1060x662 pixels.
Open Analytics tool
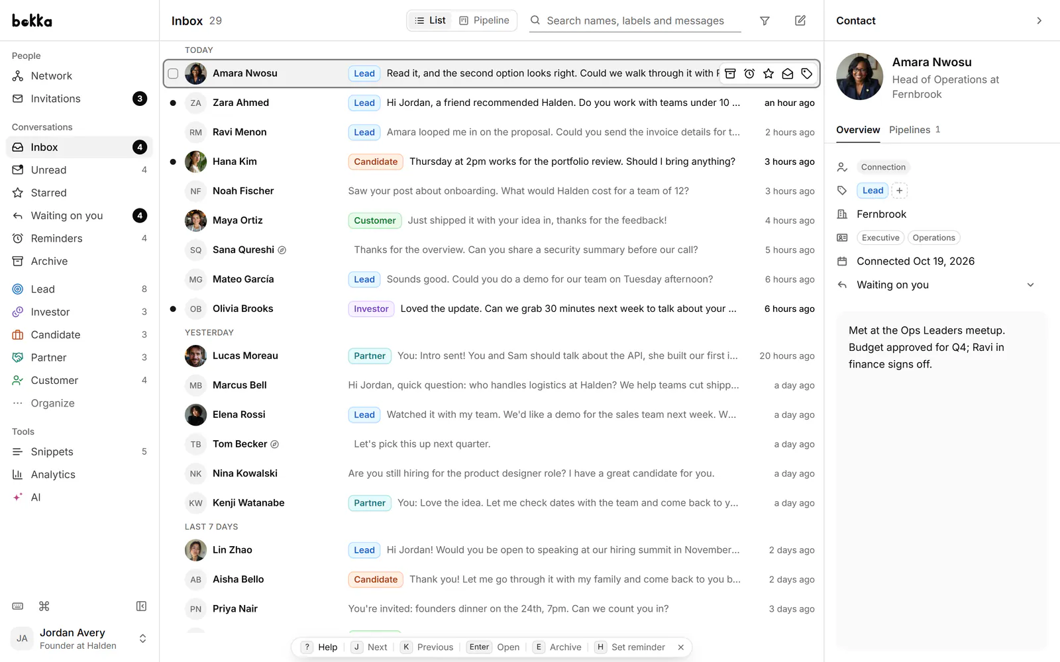(x=79, y=475)
